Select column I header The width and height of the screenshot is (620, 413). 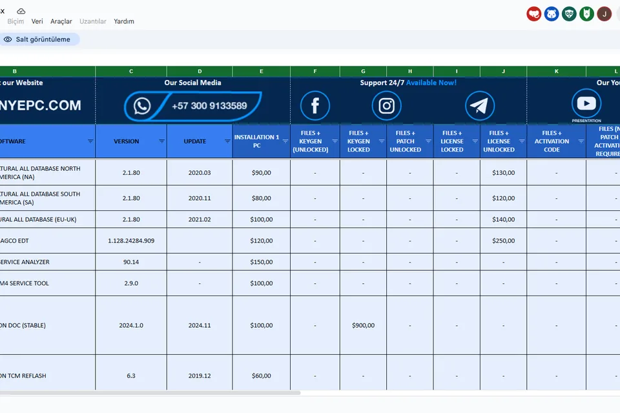click(457, 72)
